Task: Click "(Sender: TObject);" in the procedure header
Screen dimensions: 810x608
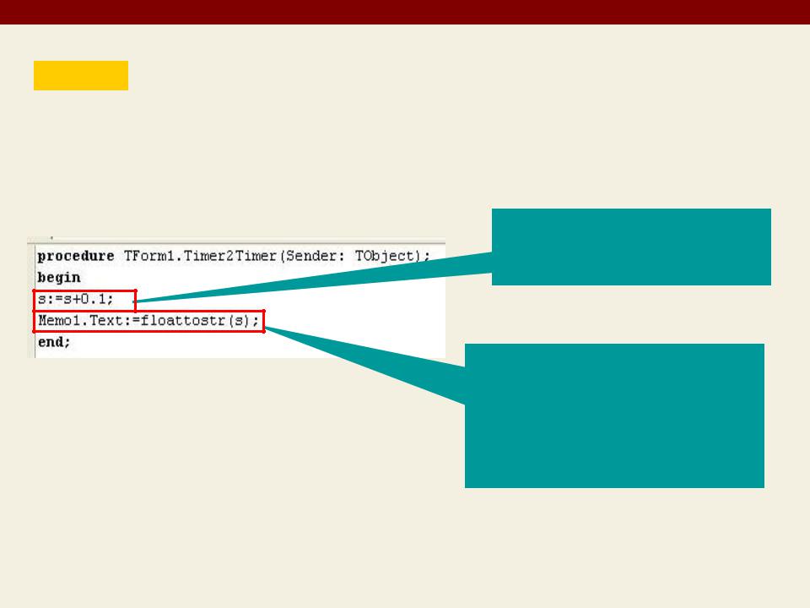Action: pyautogui.click(x=356, y=256)
